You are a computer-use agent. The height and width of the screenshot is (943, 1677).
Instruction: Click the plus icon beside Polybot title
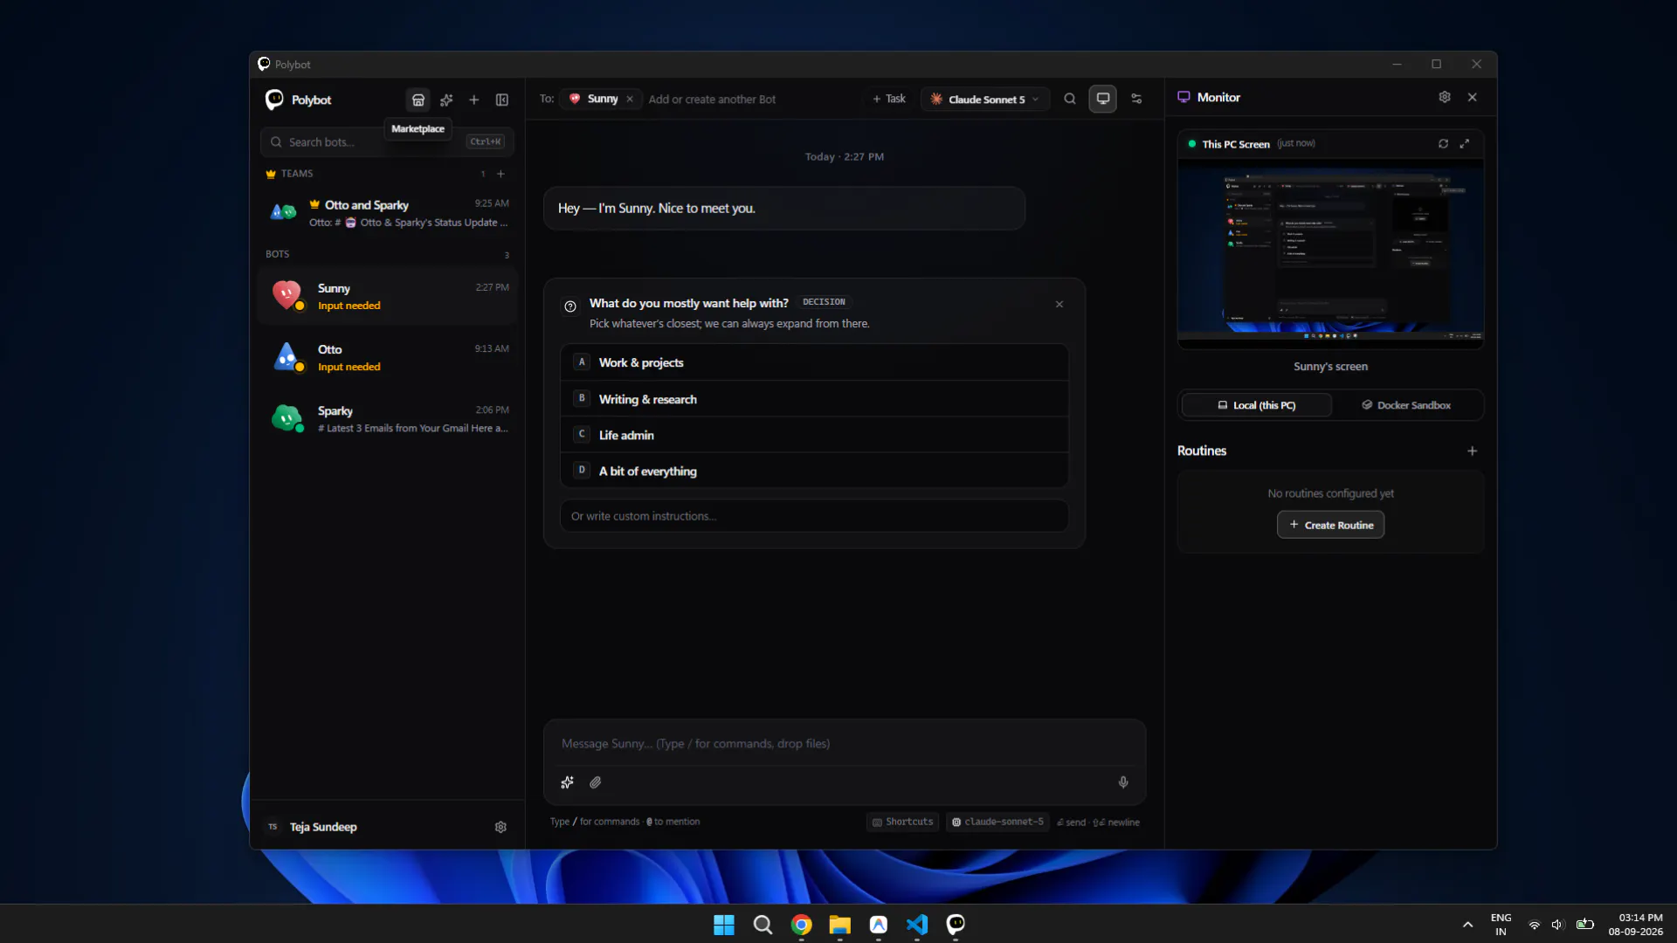(x=474, y=100)
